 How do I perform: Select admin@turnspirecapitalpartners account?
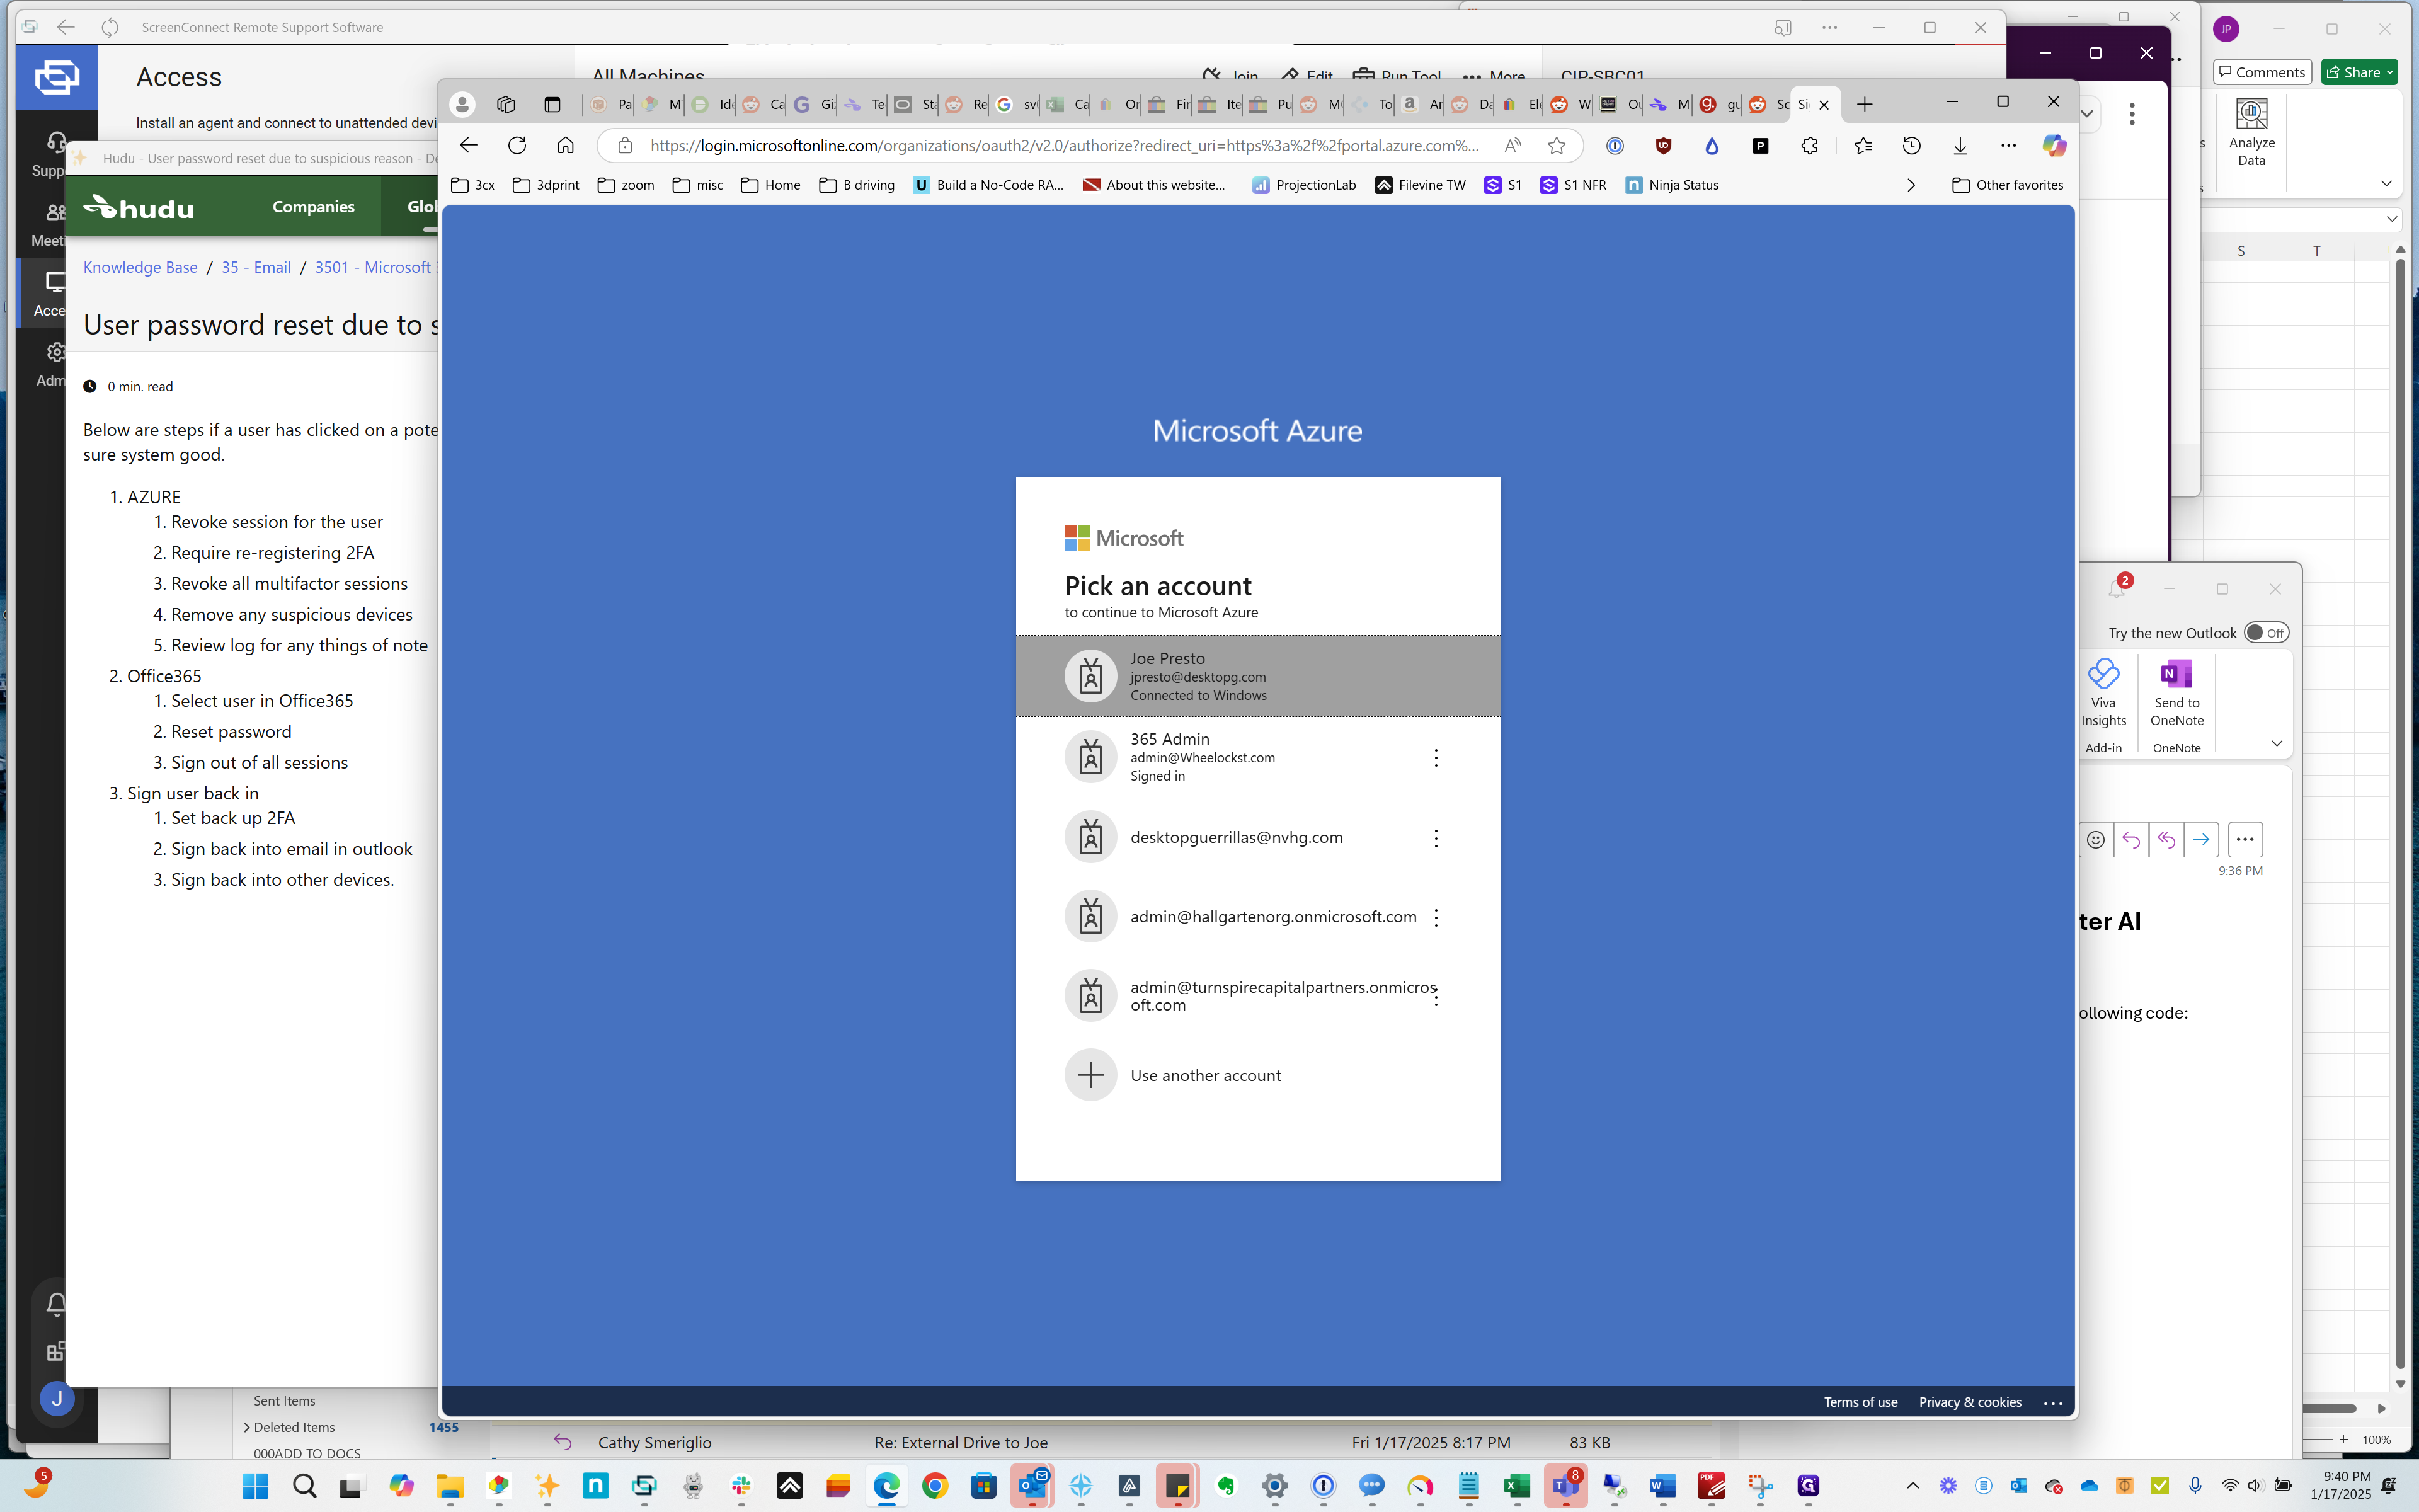[x=1257, y=996]
